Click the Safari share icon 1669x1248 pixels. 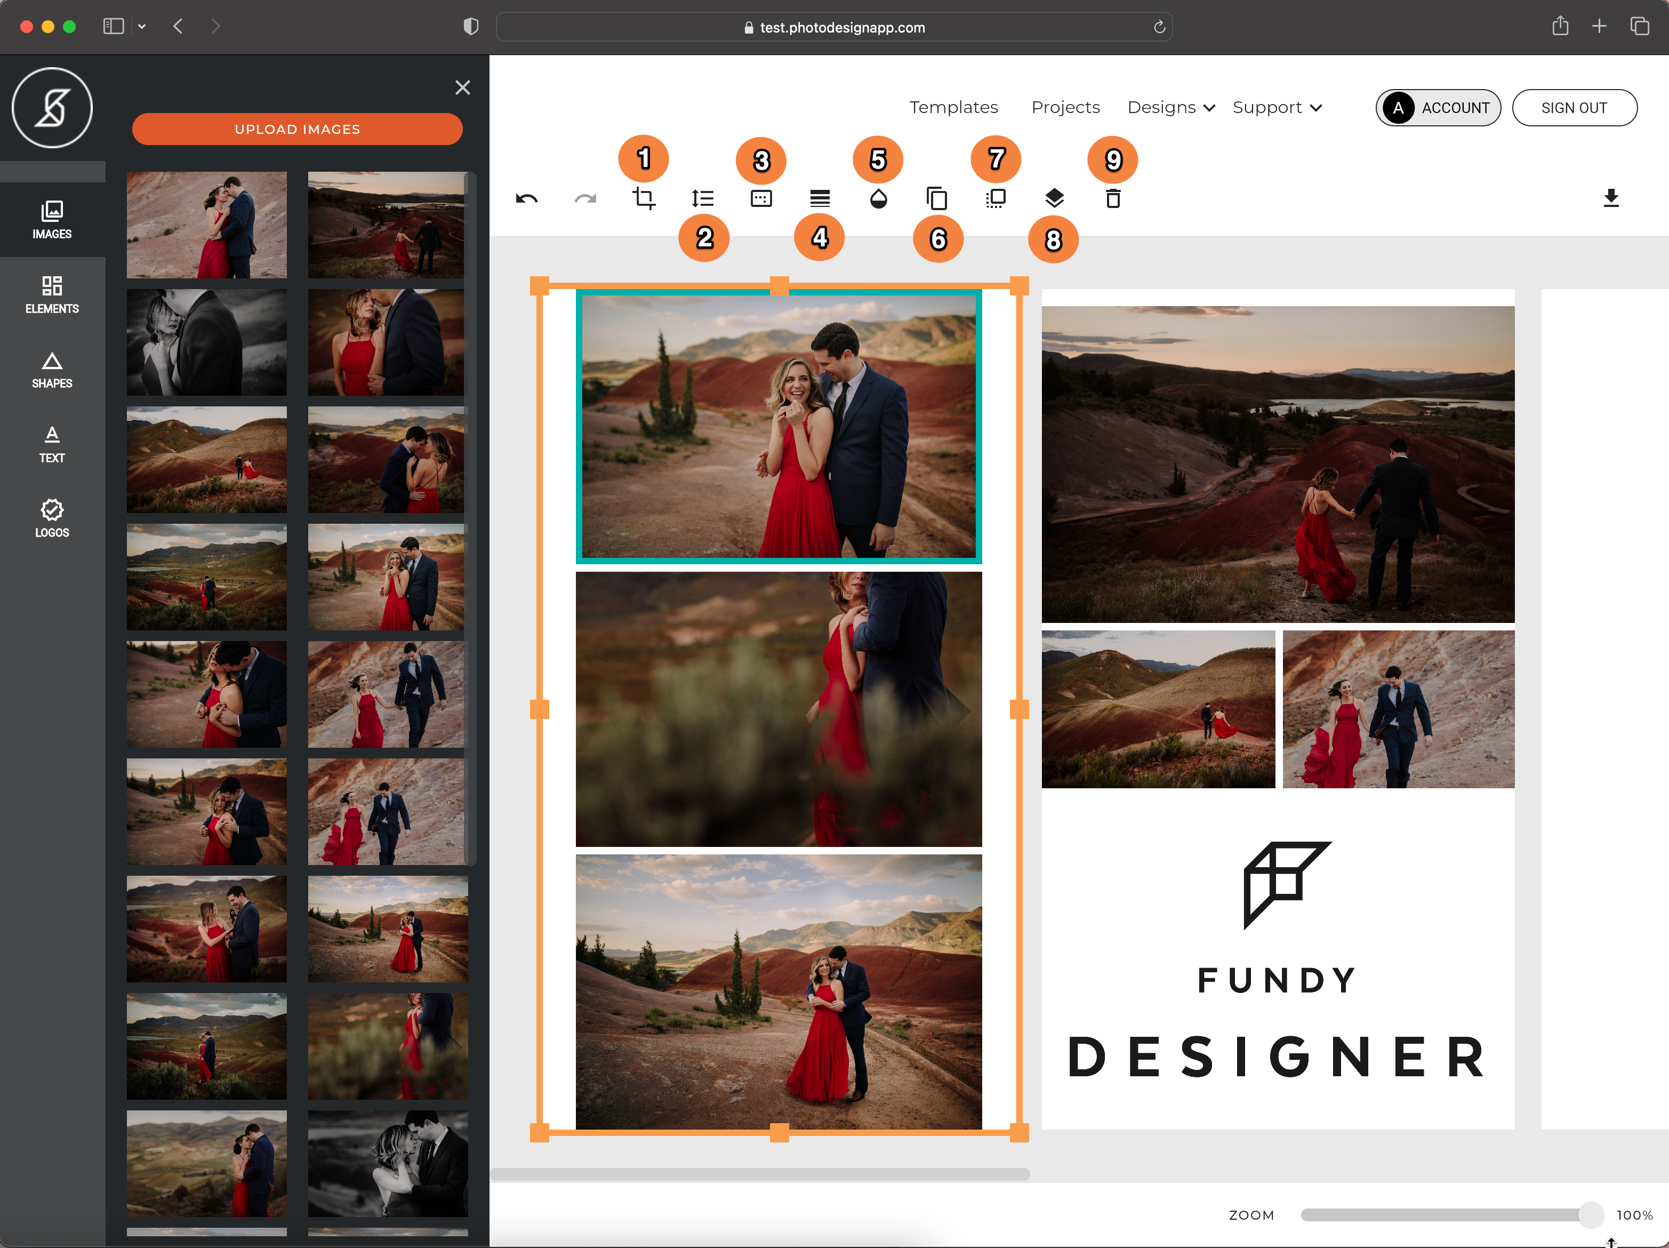point(1560,27)
